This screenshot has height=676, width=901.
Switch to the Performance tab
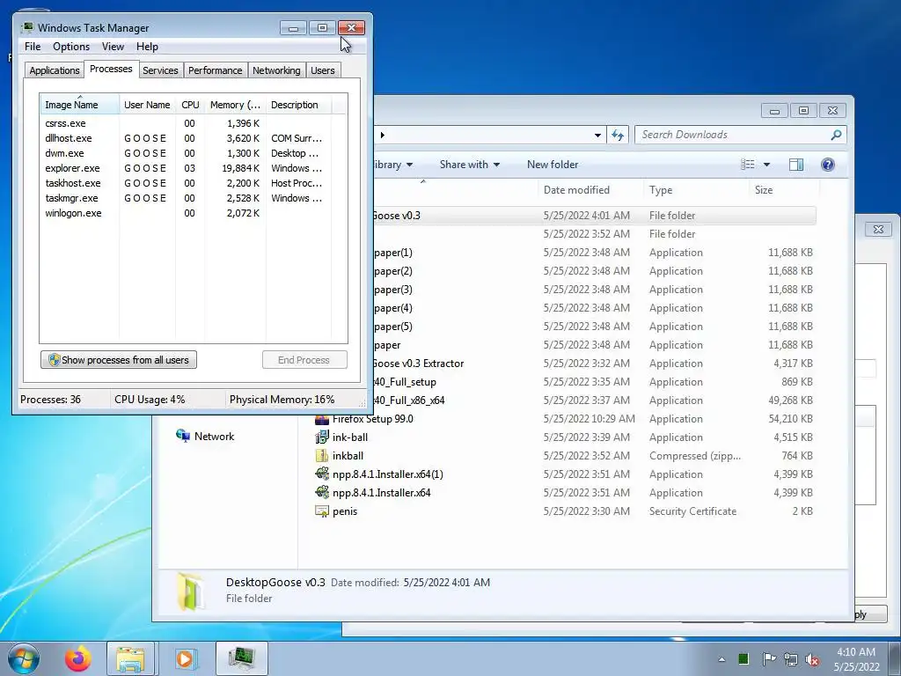point(215,70)
